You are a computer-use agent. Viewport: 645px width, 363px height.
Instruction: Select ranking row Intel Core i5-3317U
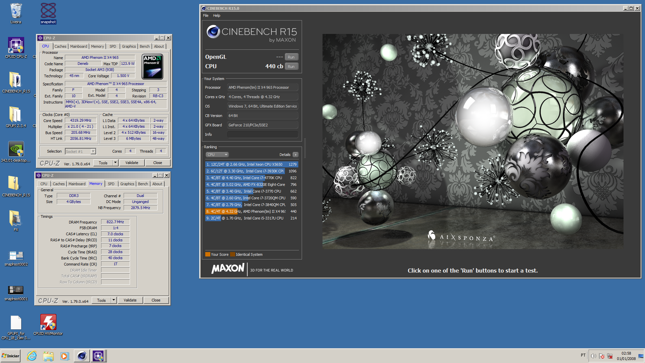pyautogui.click(x=252, y=218)
